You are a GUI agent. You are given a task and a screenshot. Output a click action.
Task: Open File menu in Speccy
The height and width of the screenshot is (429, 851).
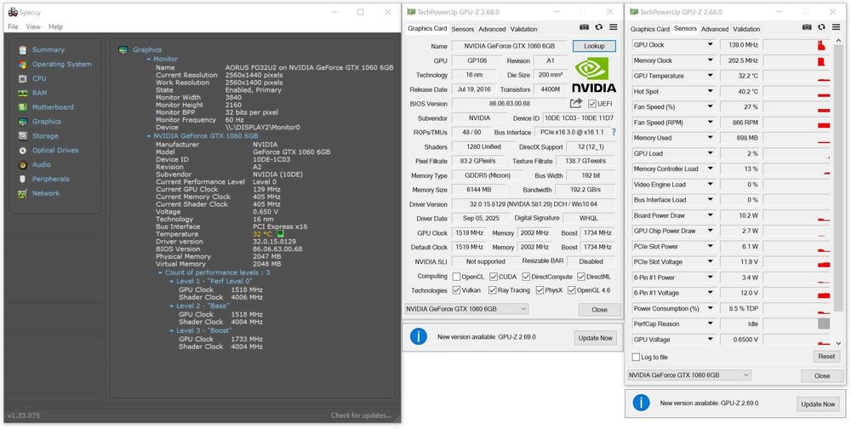point(13,26)
